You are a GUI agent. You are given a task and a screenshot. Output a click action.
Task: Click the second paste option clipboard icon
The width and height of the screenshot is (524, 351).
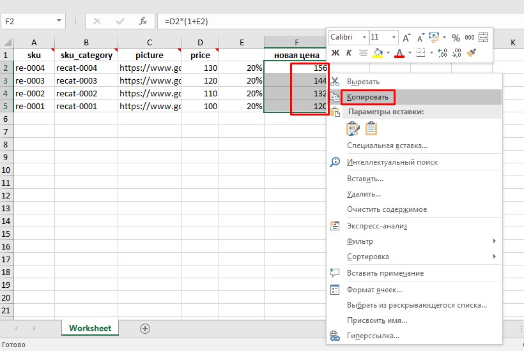click(x=371, y=129)
